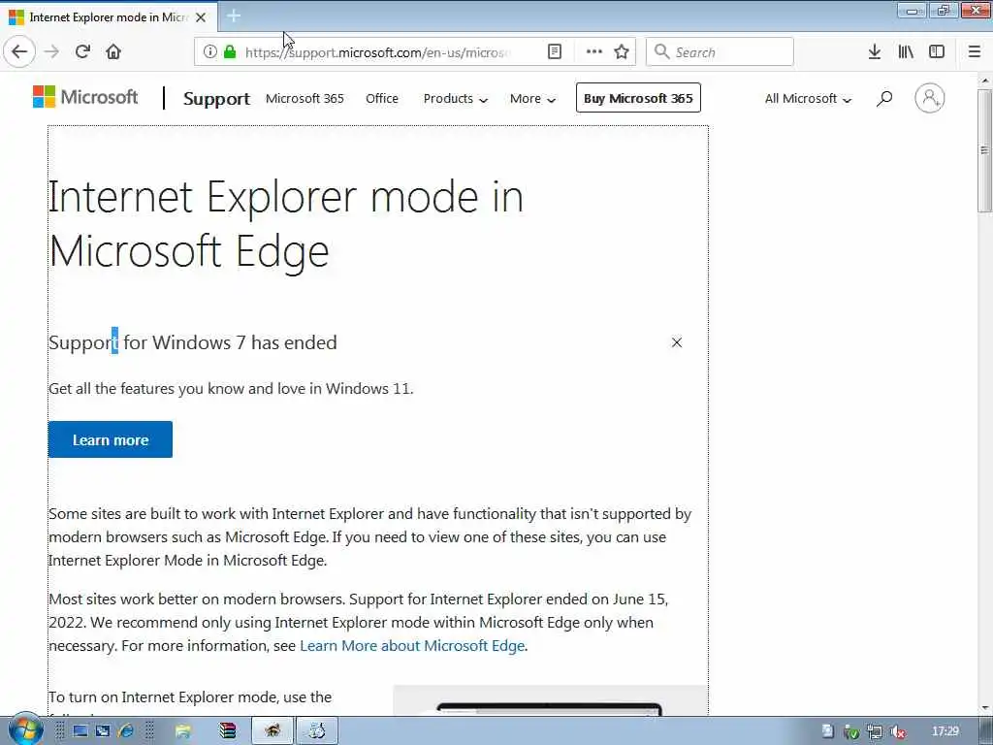Reload the current page
The width and height of the screenshot is (993, 745).
tap(82, 52)
